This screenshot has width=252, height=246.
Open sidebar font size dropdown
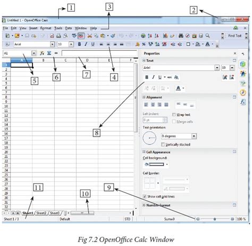point(232,68)
